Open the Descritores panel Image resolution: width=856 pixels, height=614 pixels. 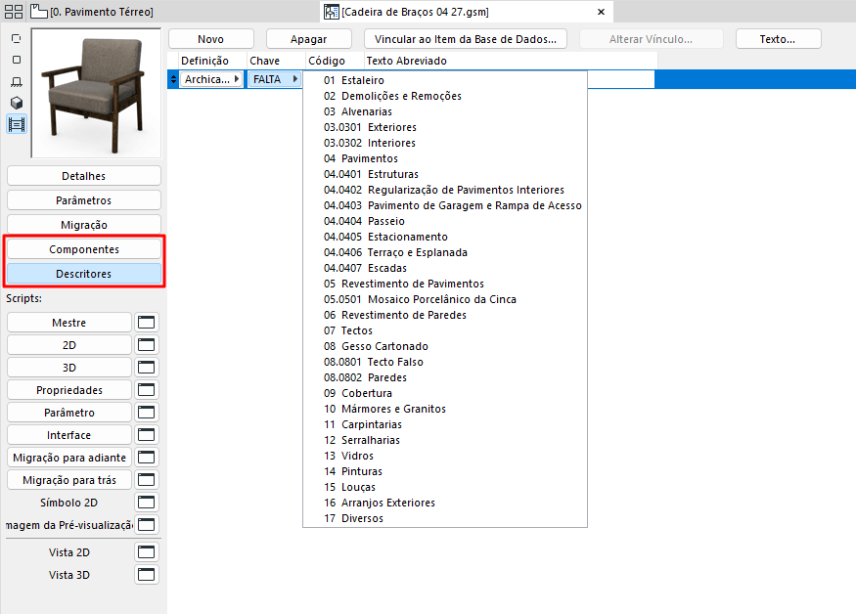click(84, 274)
